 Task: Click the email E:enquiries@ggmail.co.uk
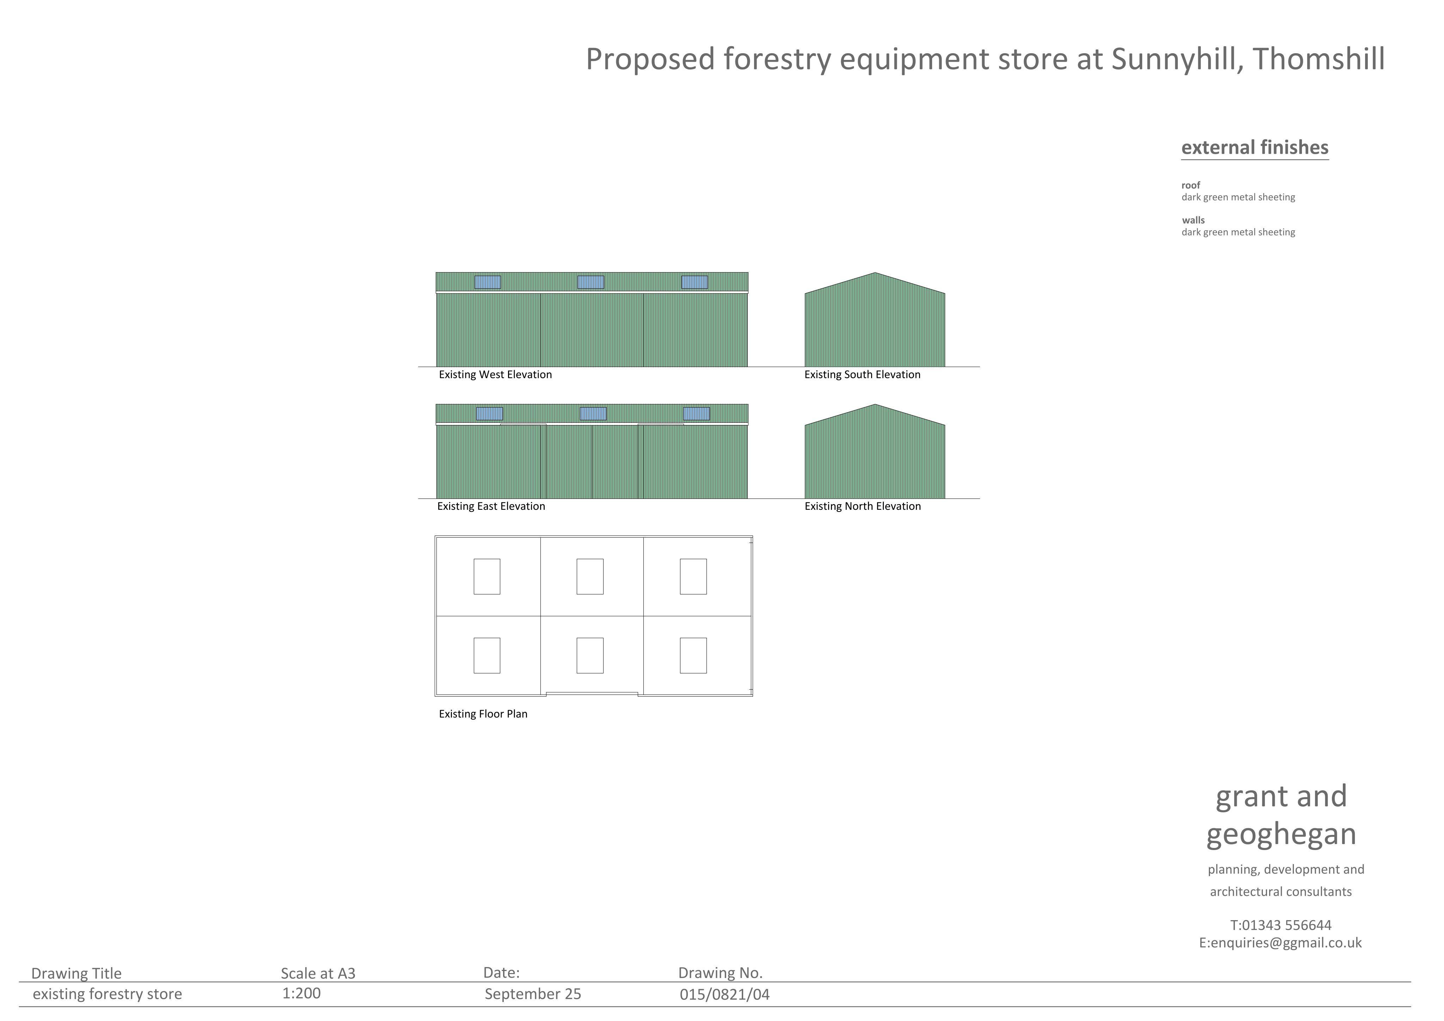pyautogui.click(x=1280, y=942)
